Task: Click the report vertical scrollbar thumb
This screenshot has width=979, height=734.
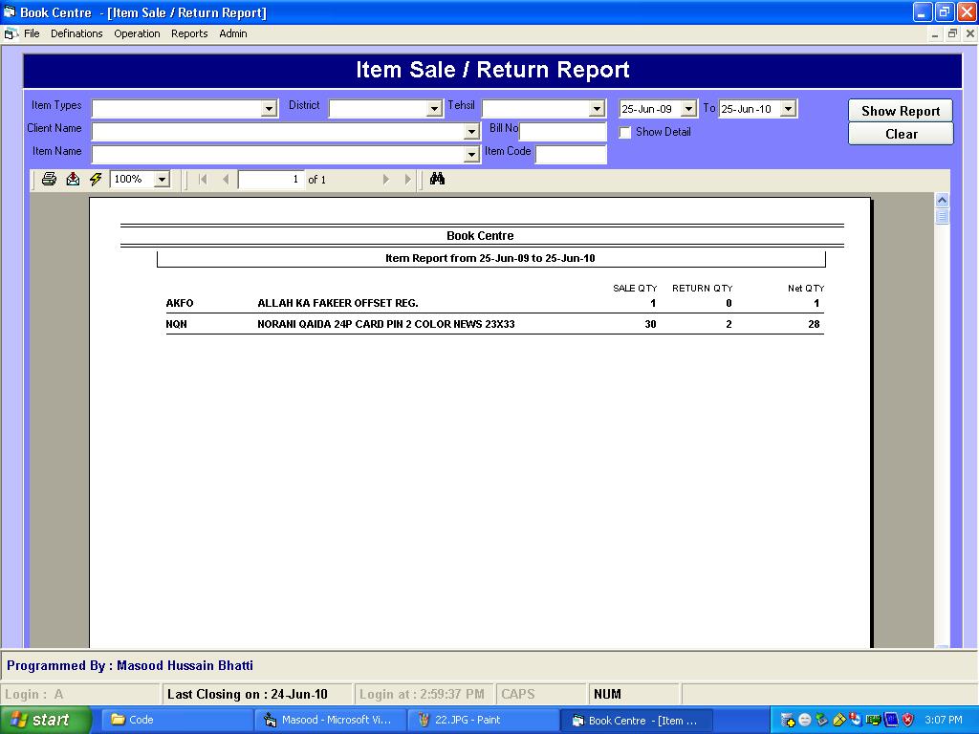Action: pos(942,217)
